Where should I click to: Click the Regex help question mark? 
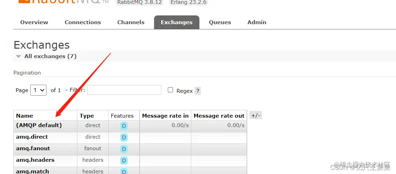[198, 91]
